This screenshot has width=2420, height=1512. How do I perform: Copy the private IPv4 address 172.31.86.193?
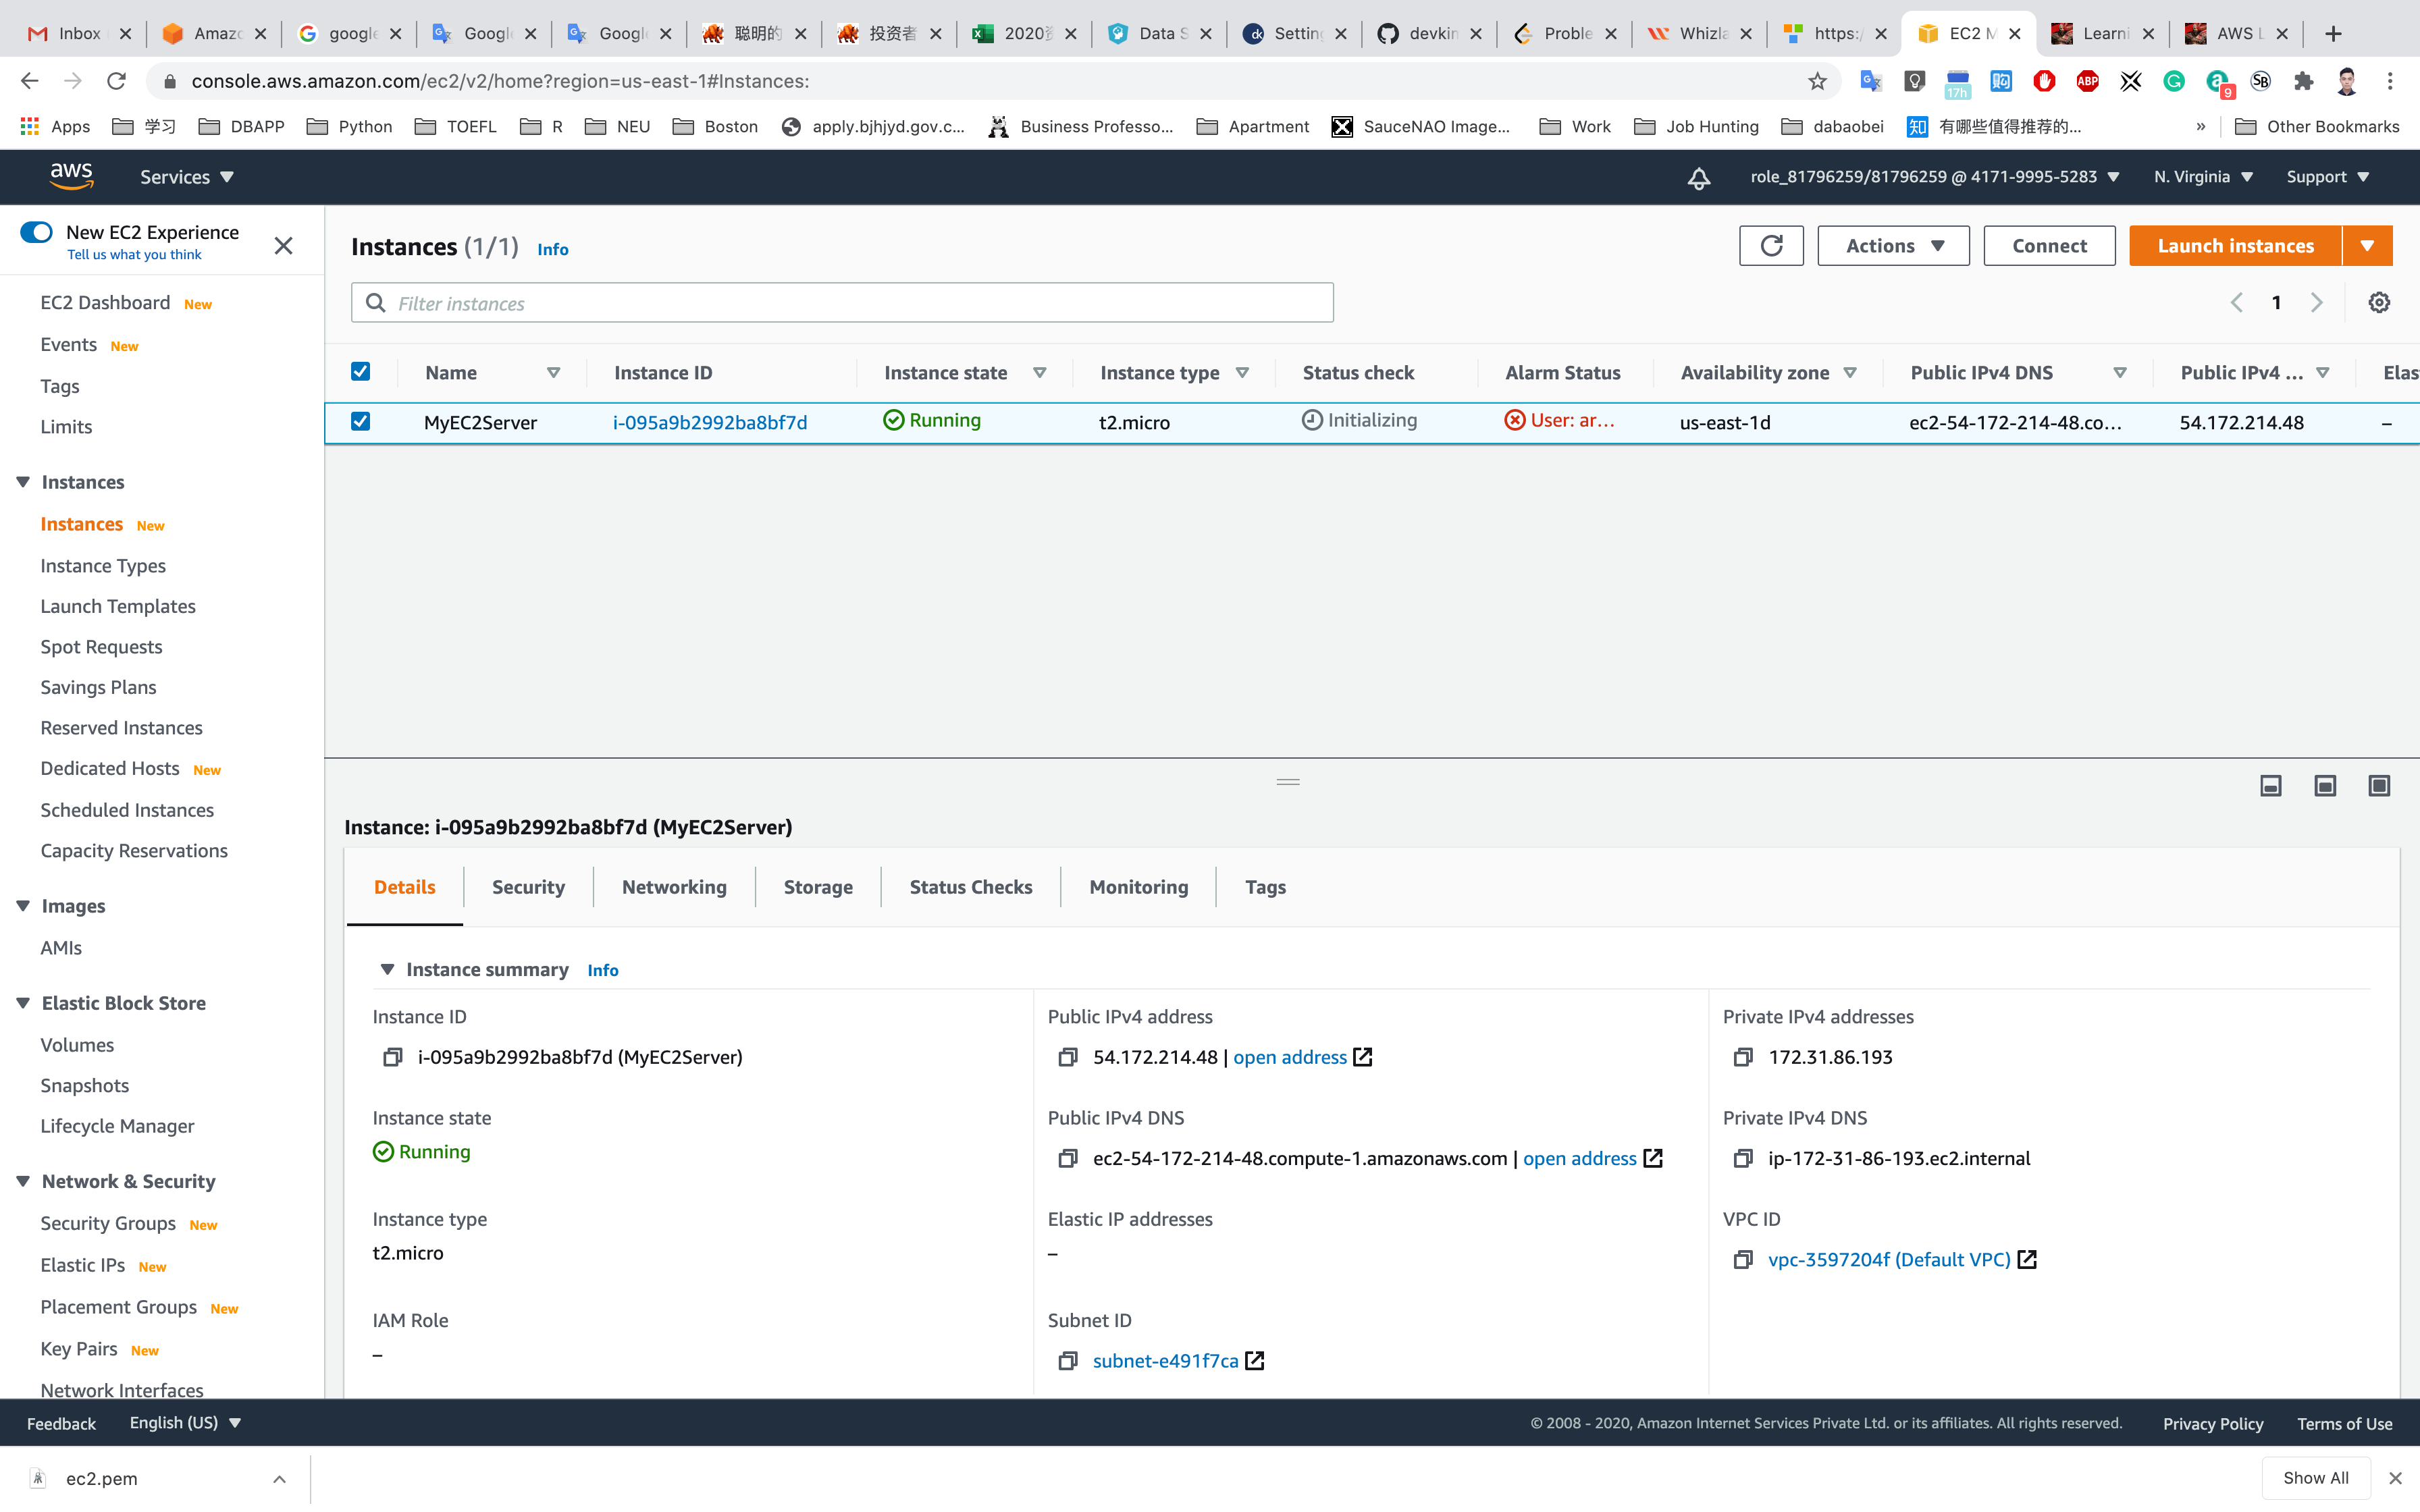pos(1743,1058)
